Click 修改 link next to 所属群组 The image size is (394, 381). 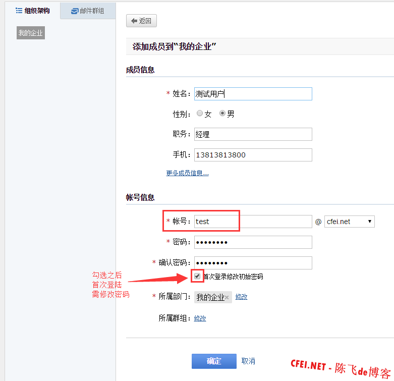click(200, 318)
